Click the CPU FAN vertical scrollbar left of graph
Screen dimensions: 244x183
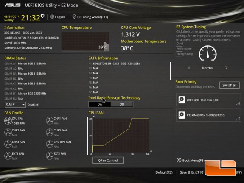pyautogui.click(x=88, y=136)
